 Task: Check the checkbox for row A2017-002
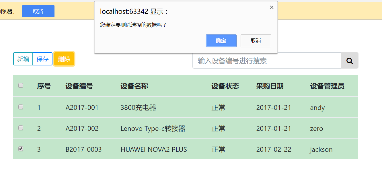21,128
